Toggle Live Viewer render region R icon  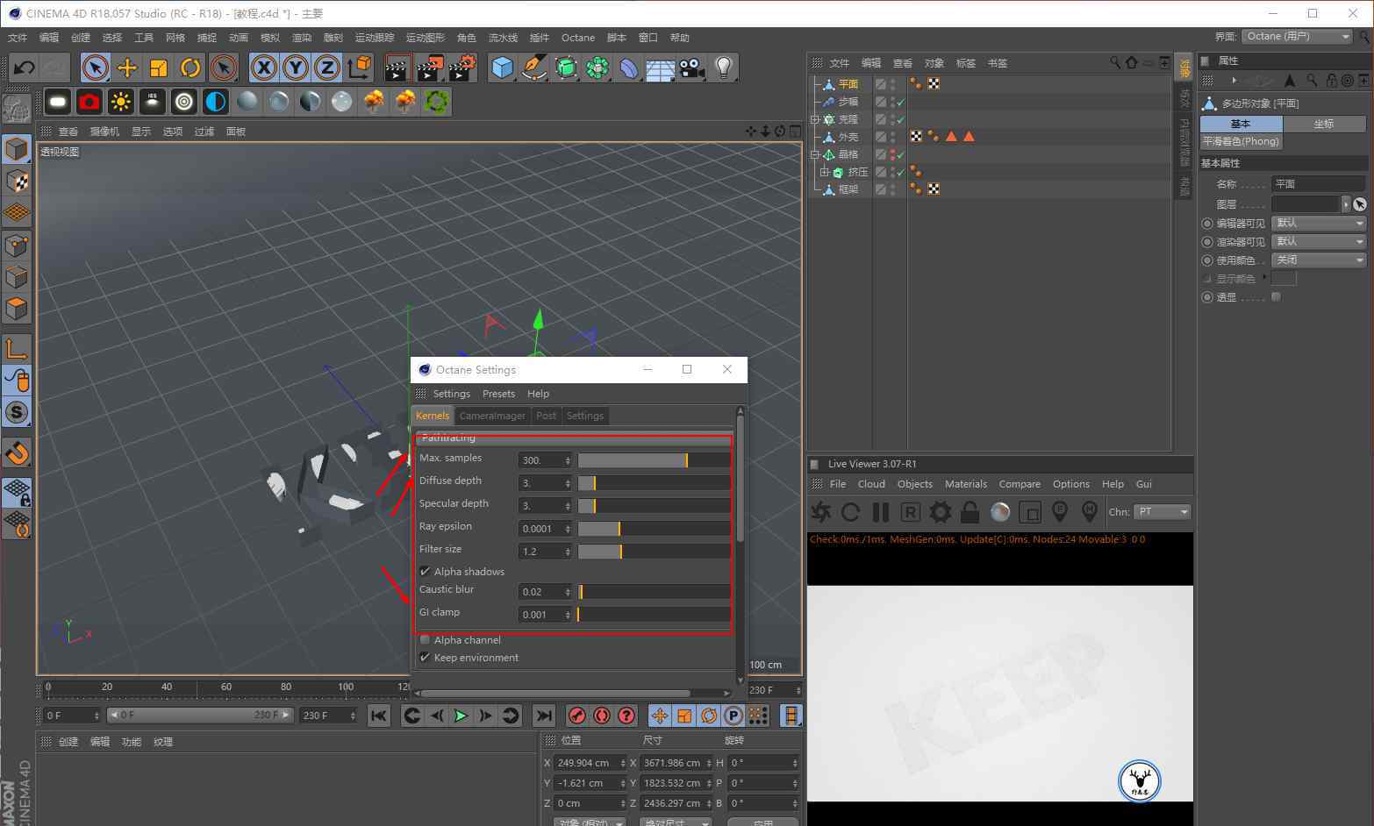point(911,512)
